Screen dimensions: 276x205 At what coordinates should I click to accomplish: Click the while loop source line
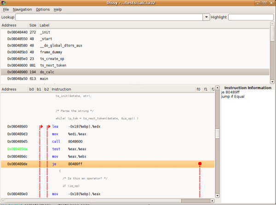pyautogui.click(x=97, y=118)
